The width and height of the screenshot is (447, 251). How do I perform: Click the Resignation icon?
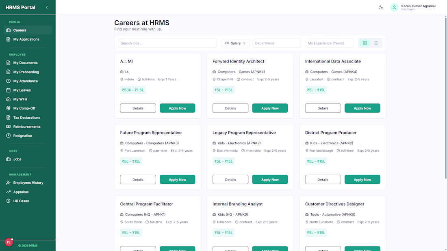point(8,136)
